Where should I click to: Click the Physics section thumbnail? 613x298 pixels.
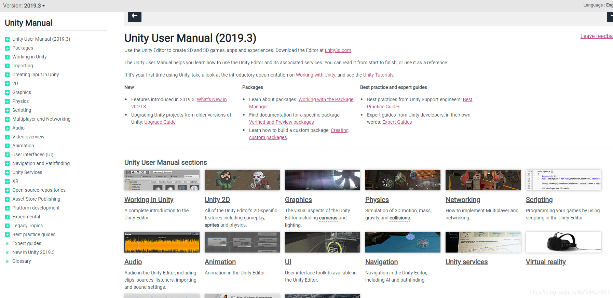click(403, 180)
